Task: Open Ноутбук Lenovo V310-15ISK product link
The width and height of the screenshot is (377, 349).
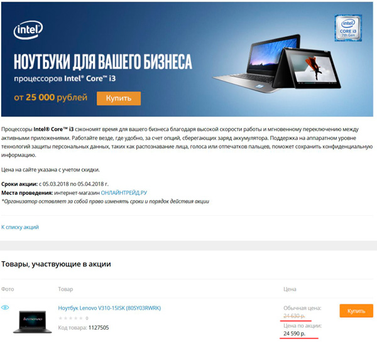Action: tap(109, 308)
